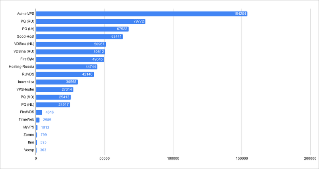This screenshot has height=169, width=319.
Task: Click the RUVDS label
Action: tap(28, 74)
